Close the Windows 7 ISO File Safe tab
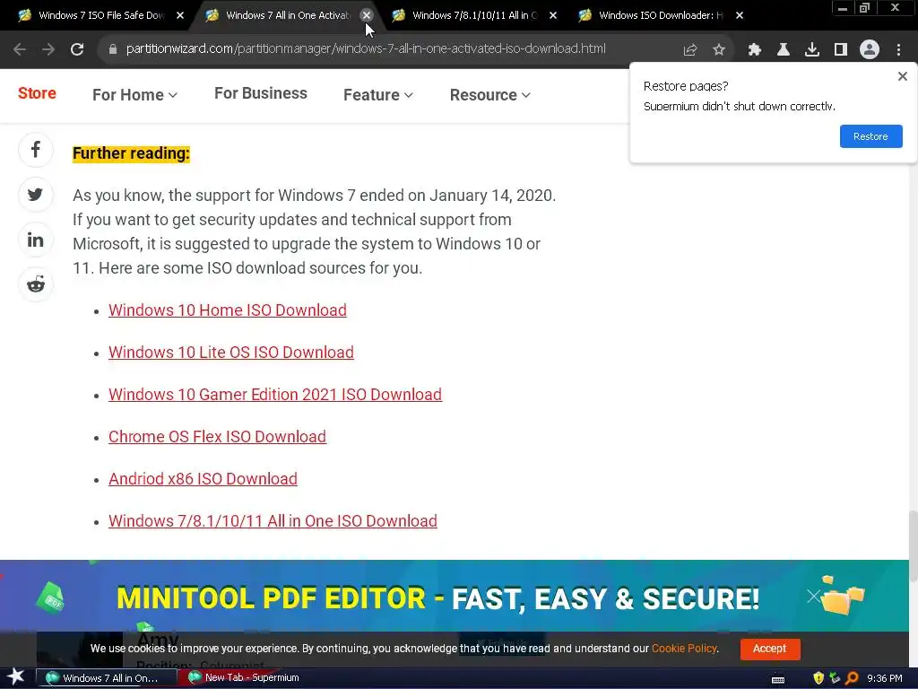The image size is (918, 689). (180, 15)
